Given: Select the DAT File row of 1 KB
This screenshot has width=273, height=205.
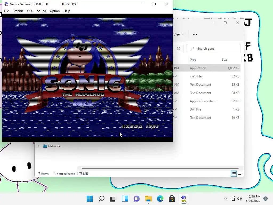Looking at the screenshot, I should [x=207, y=109].
